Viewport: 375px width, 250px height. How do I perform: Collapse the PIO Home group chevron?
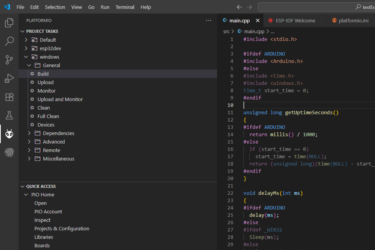[x=26, y=195]
